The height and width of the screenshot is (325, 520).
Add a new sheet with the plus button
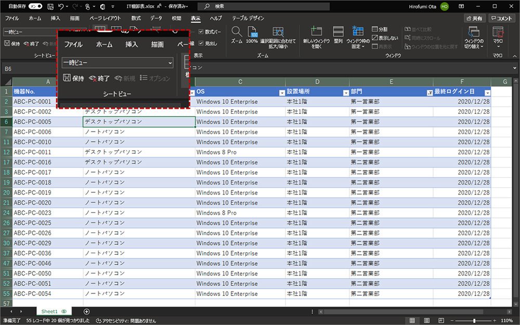[86, 311]
